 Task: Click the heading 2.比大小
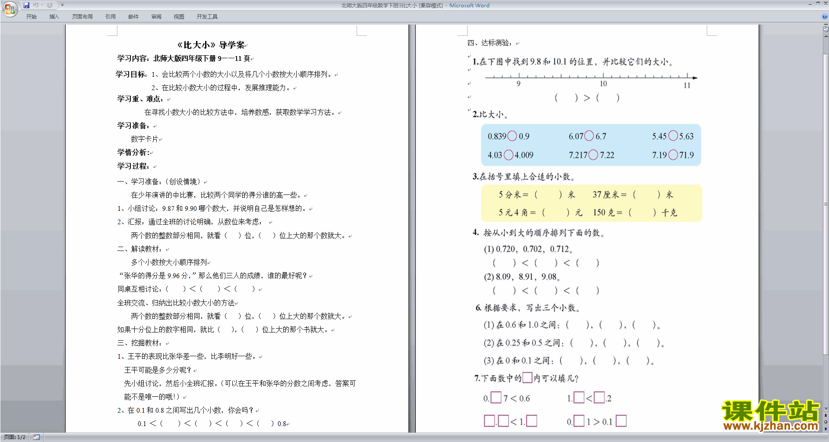490,114
